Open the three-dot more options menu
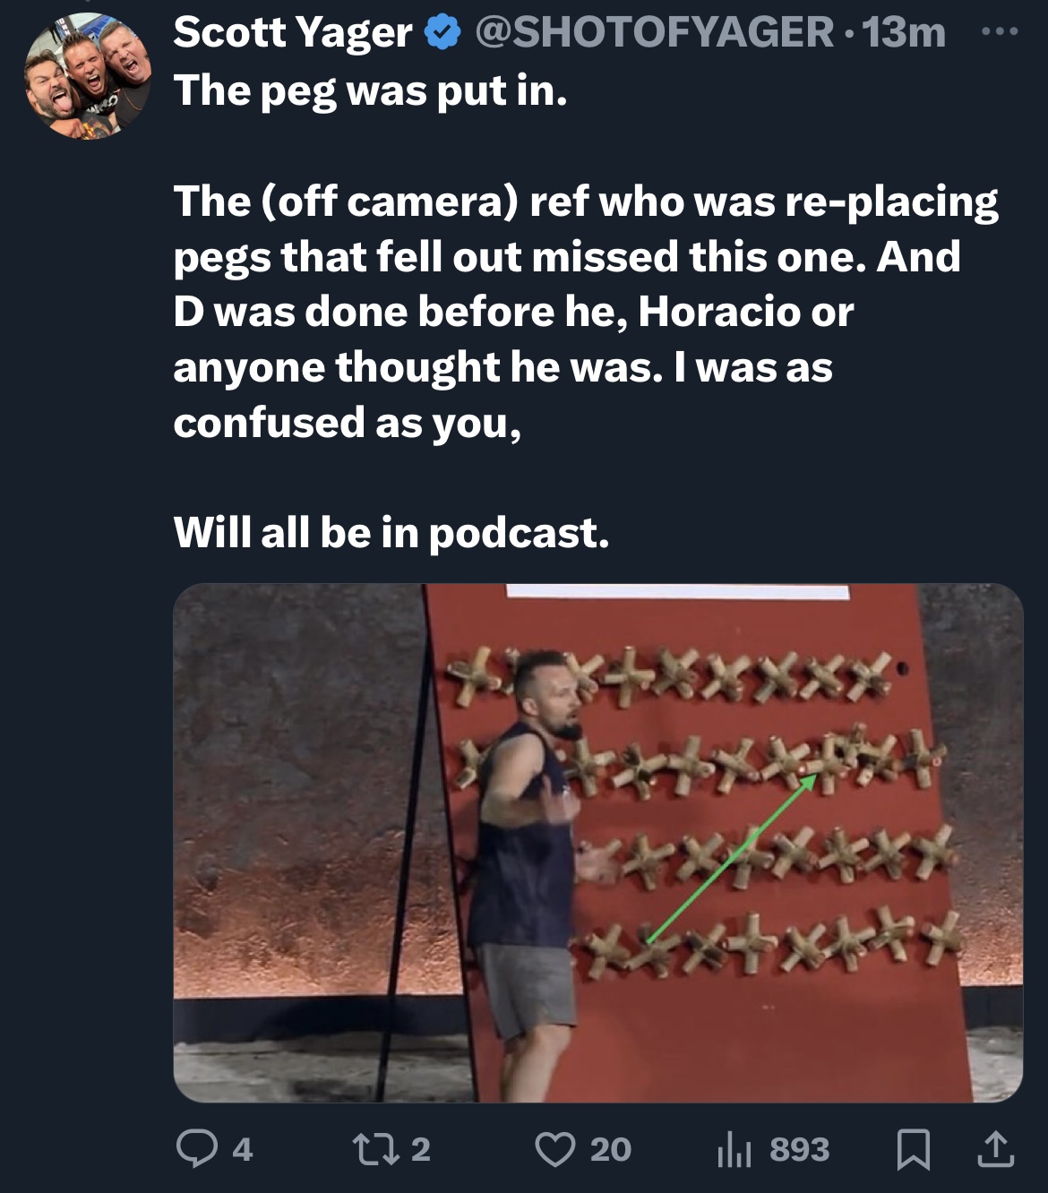 pyautogui.click(x=1001, y=32)
